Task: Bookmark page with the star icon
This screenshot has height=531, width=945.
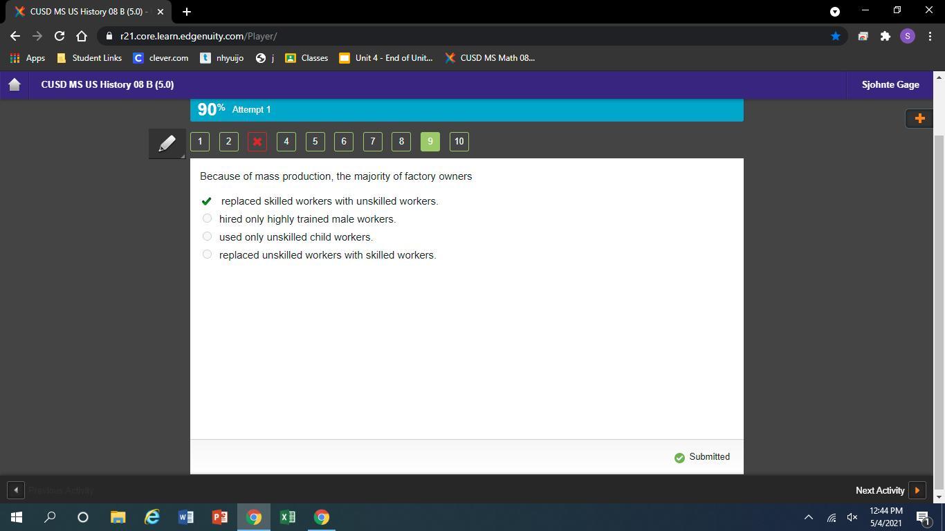Action: click(x=836, y=36)
